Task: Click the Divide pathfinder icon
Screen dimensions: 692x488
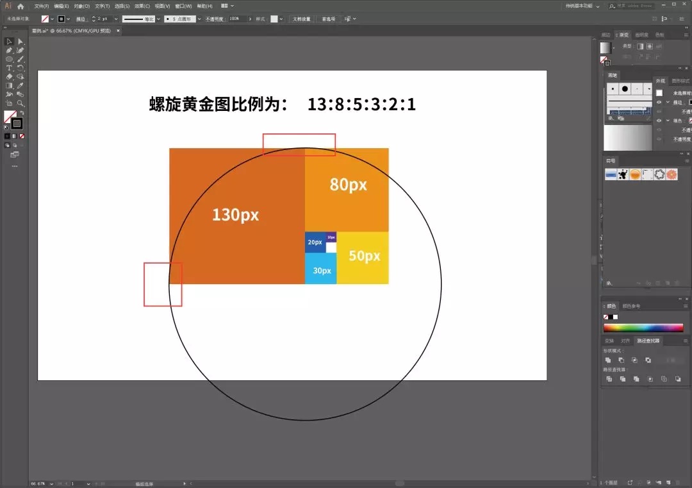Action: pyautogui.click(x=609, y=379)
